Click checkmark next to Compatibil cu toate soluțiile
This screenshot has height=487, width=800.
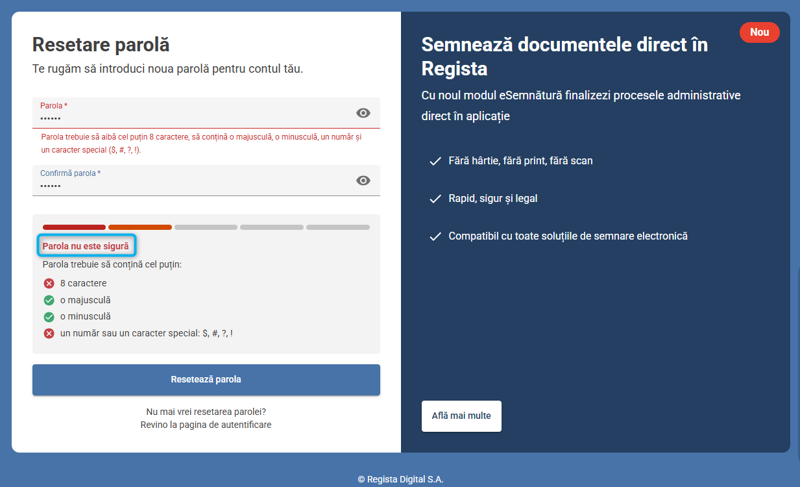coord(435,236)
